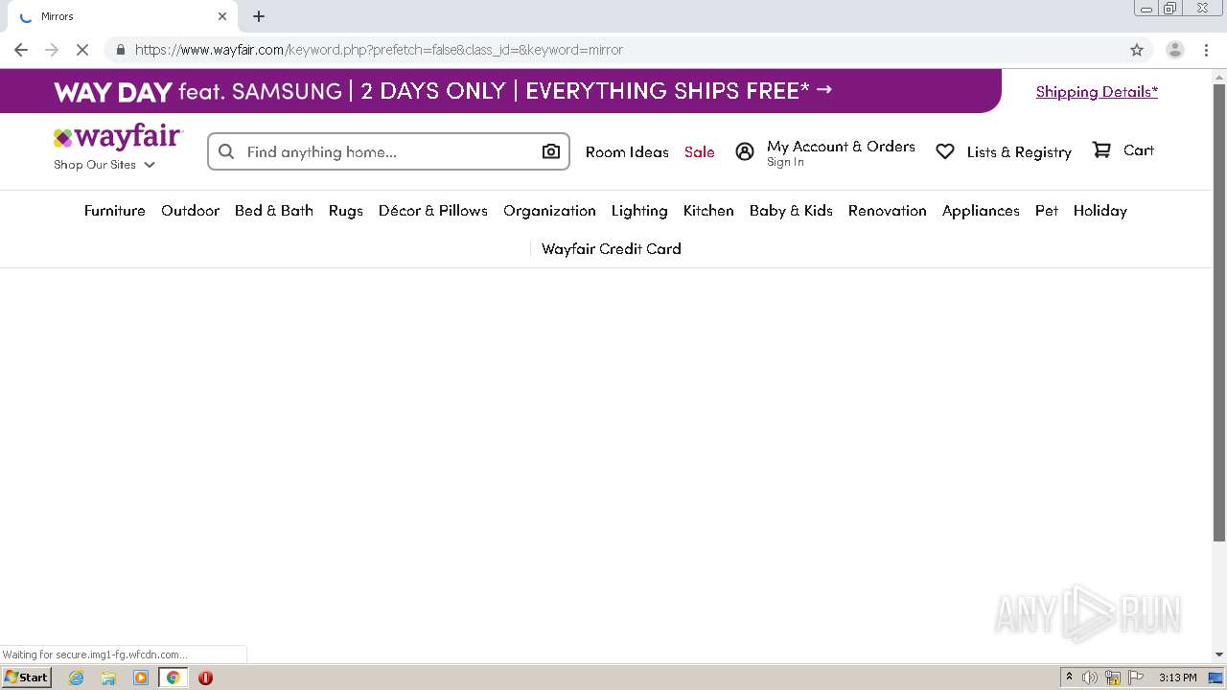Click the heart Lists icon
Viewport: 1227px width, 690px height.
click(x=945, y=151)
